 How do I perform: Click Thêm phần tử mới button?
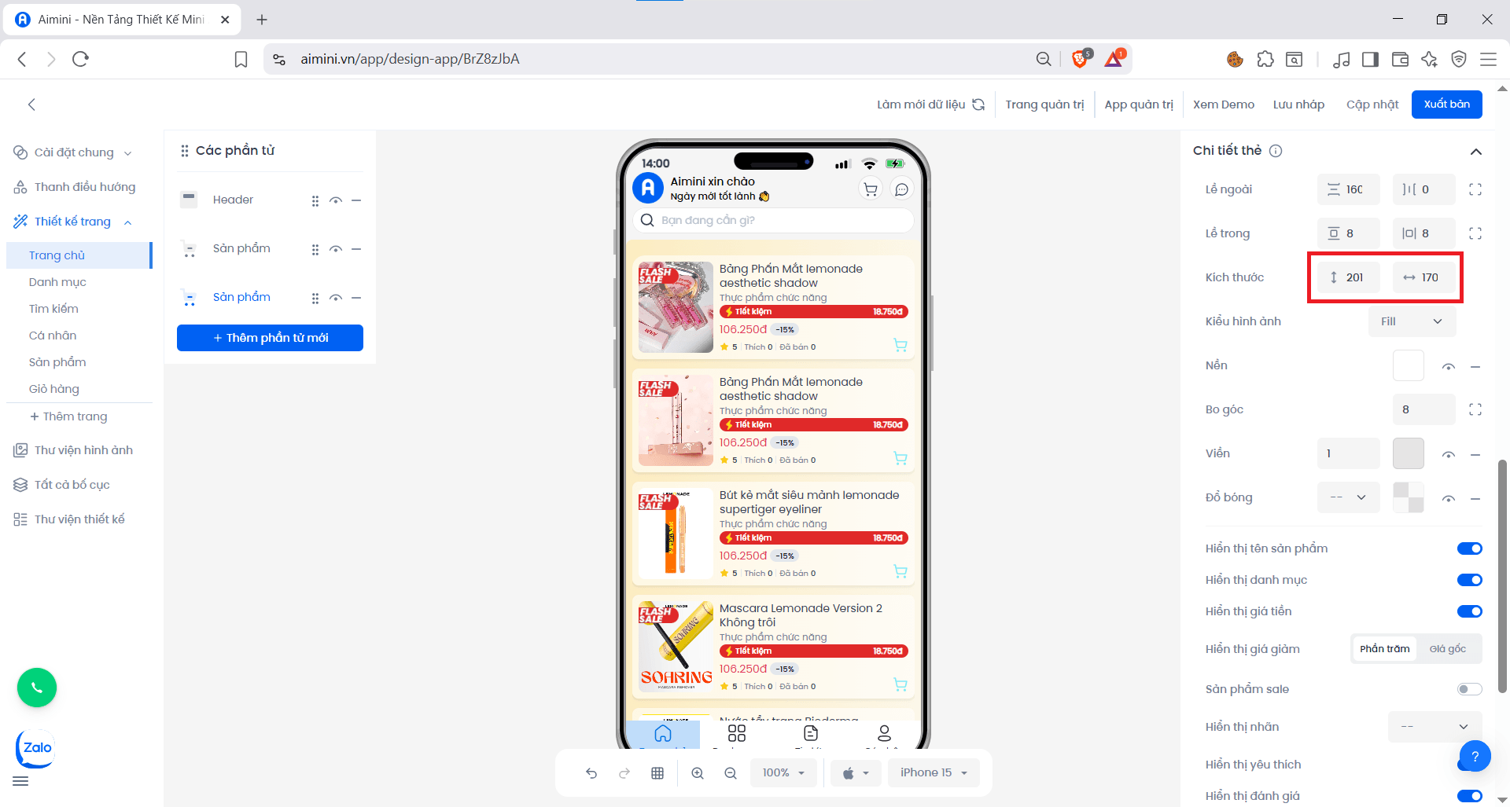pos(270,337)
